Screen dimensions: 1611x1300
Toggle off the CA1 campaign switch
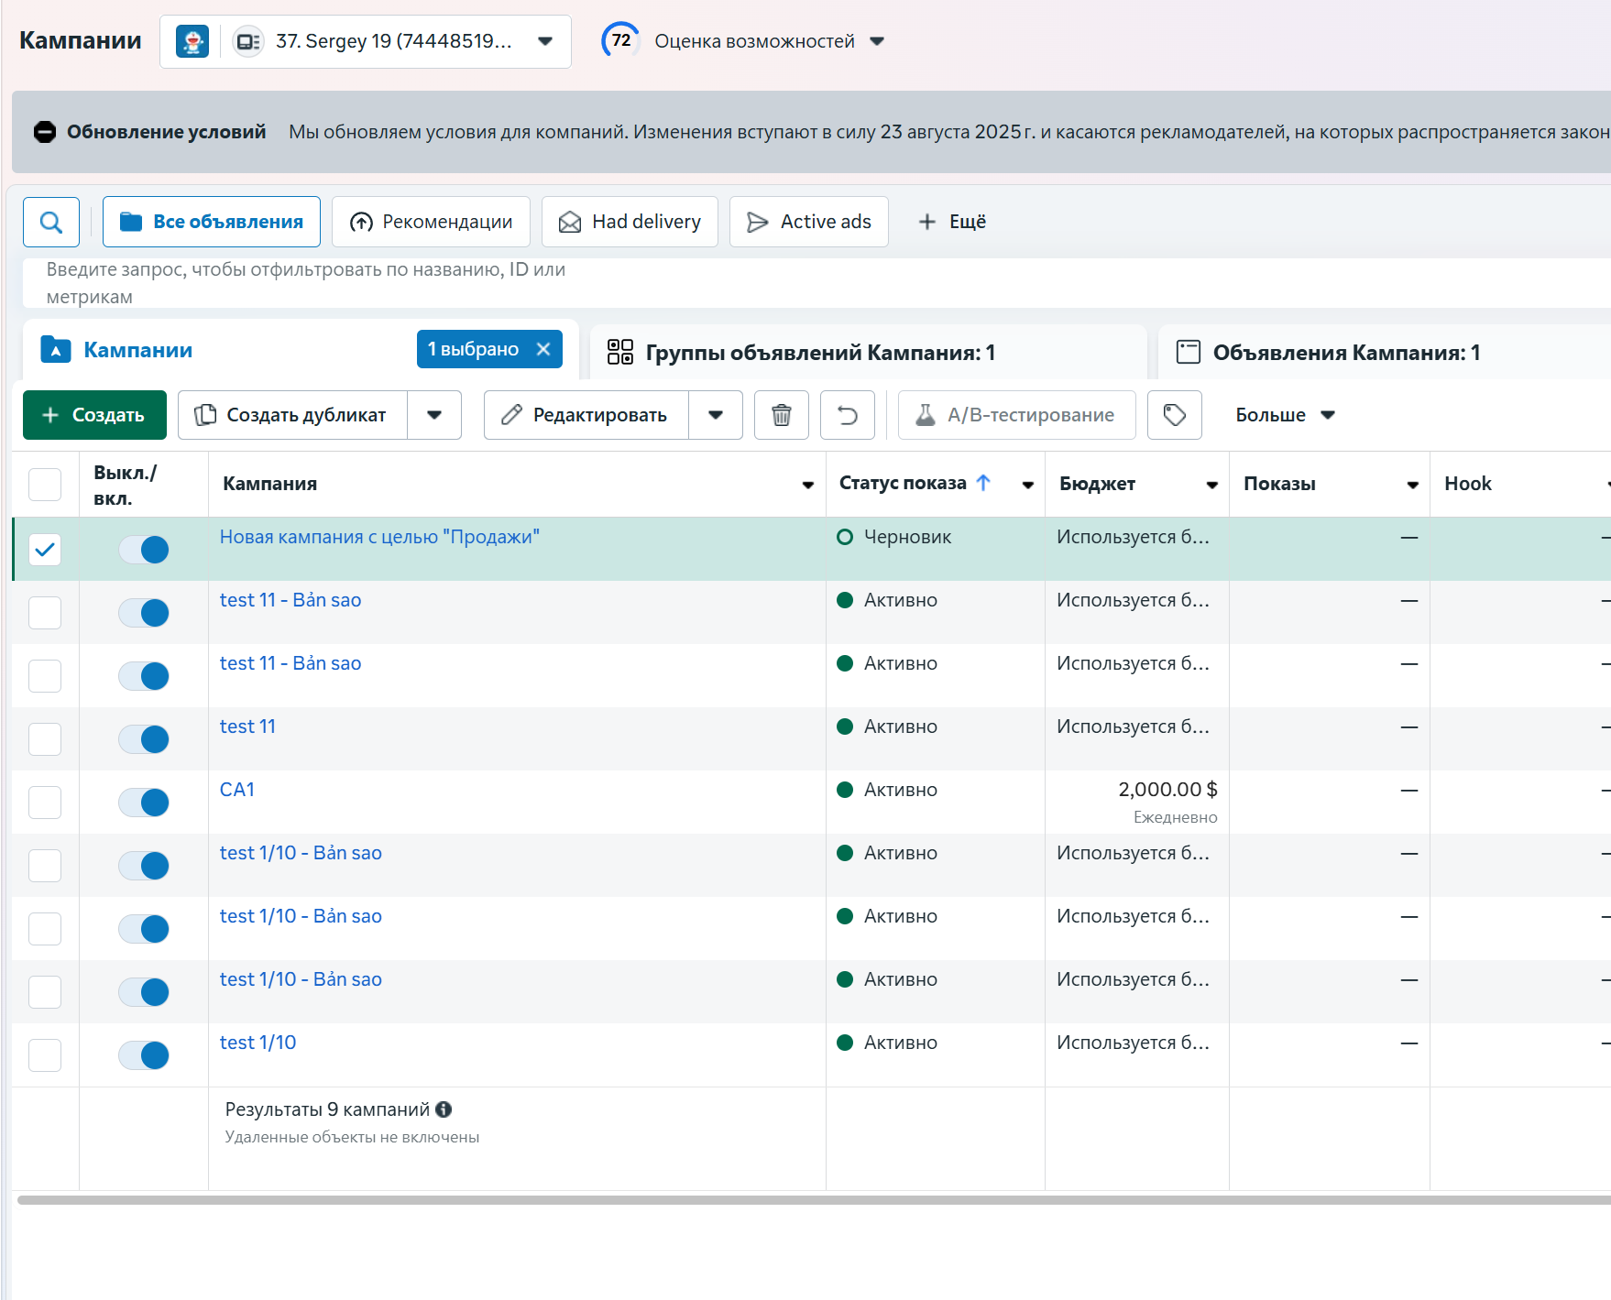pyautogui.click(x=144, y=803)
